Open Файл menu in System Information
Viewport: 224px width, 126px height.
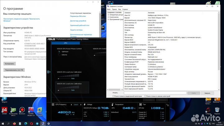point(109,9)
